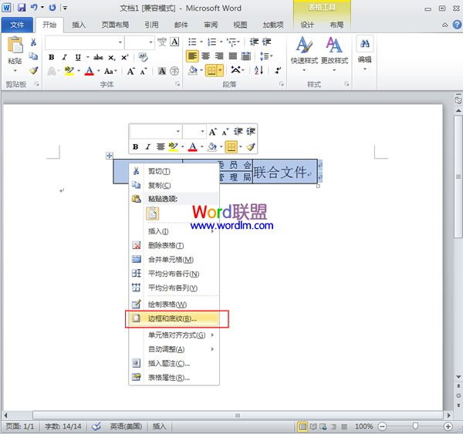This screenshot has width=463, height=434.
Task: Choose Draw Table in the context menu
Action: click(x=175, y=304)
